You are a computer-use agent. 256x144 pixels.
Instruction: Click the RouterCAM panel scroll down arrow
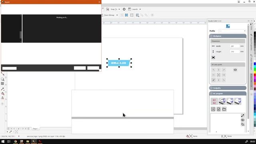(248, 131)
